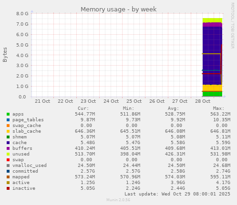The height and width of the screenshot is (205, 237).
Task: Click the swap_cache orange legend swatch
Action: click(8, 126)
